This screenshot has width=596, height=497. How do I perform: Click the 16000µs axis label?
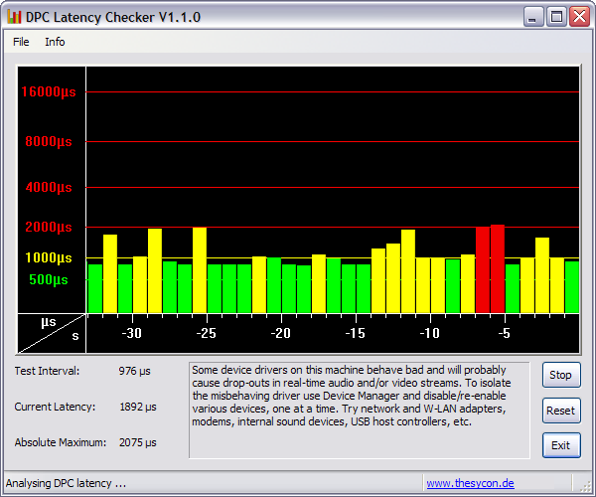pyautogui.click(x=49, y=91)
